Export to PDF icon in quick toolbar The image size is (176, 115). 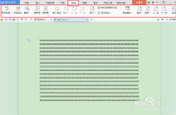[10, 20]
